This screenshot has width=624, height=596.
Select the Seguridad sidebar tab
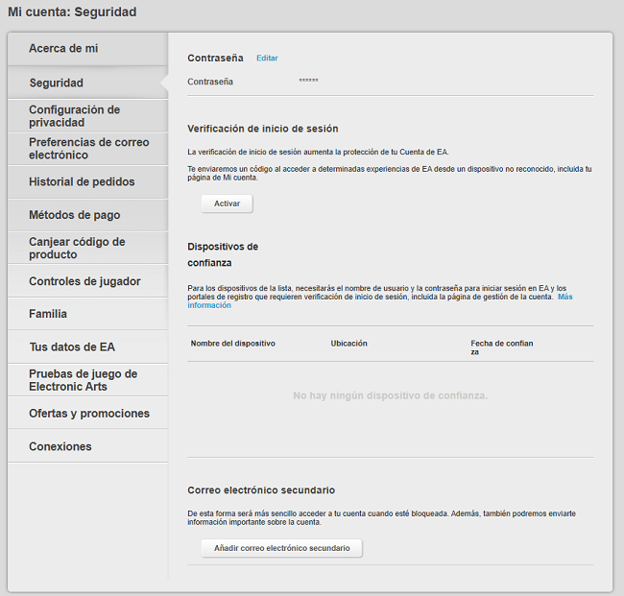pyautogui.click(x=56, y=83)
